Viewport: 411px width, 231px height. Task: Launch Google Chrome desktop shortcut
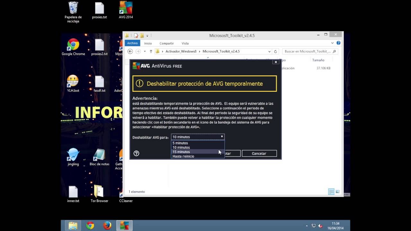73,47
